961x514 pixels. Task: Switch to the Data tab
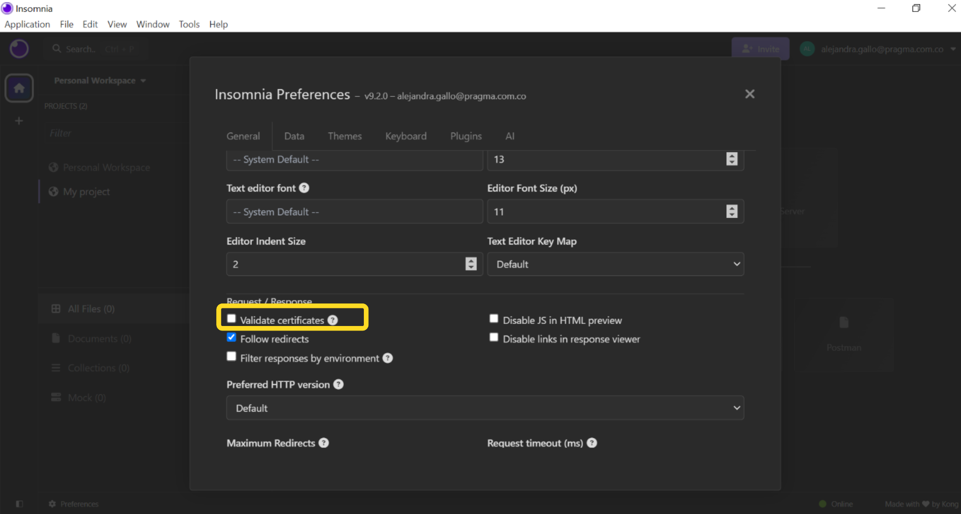(294, 136)
